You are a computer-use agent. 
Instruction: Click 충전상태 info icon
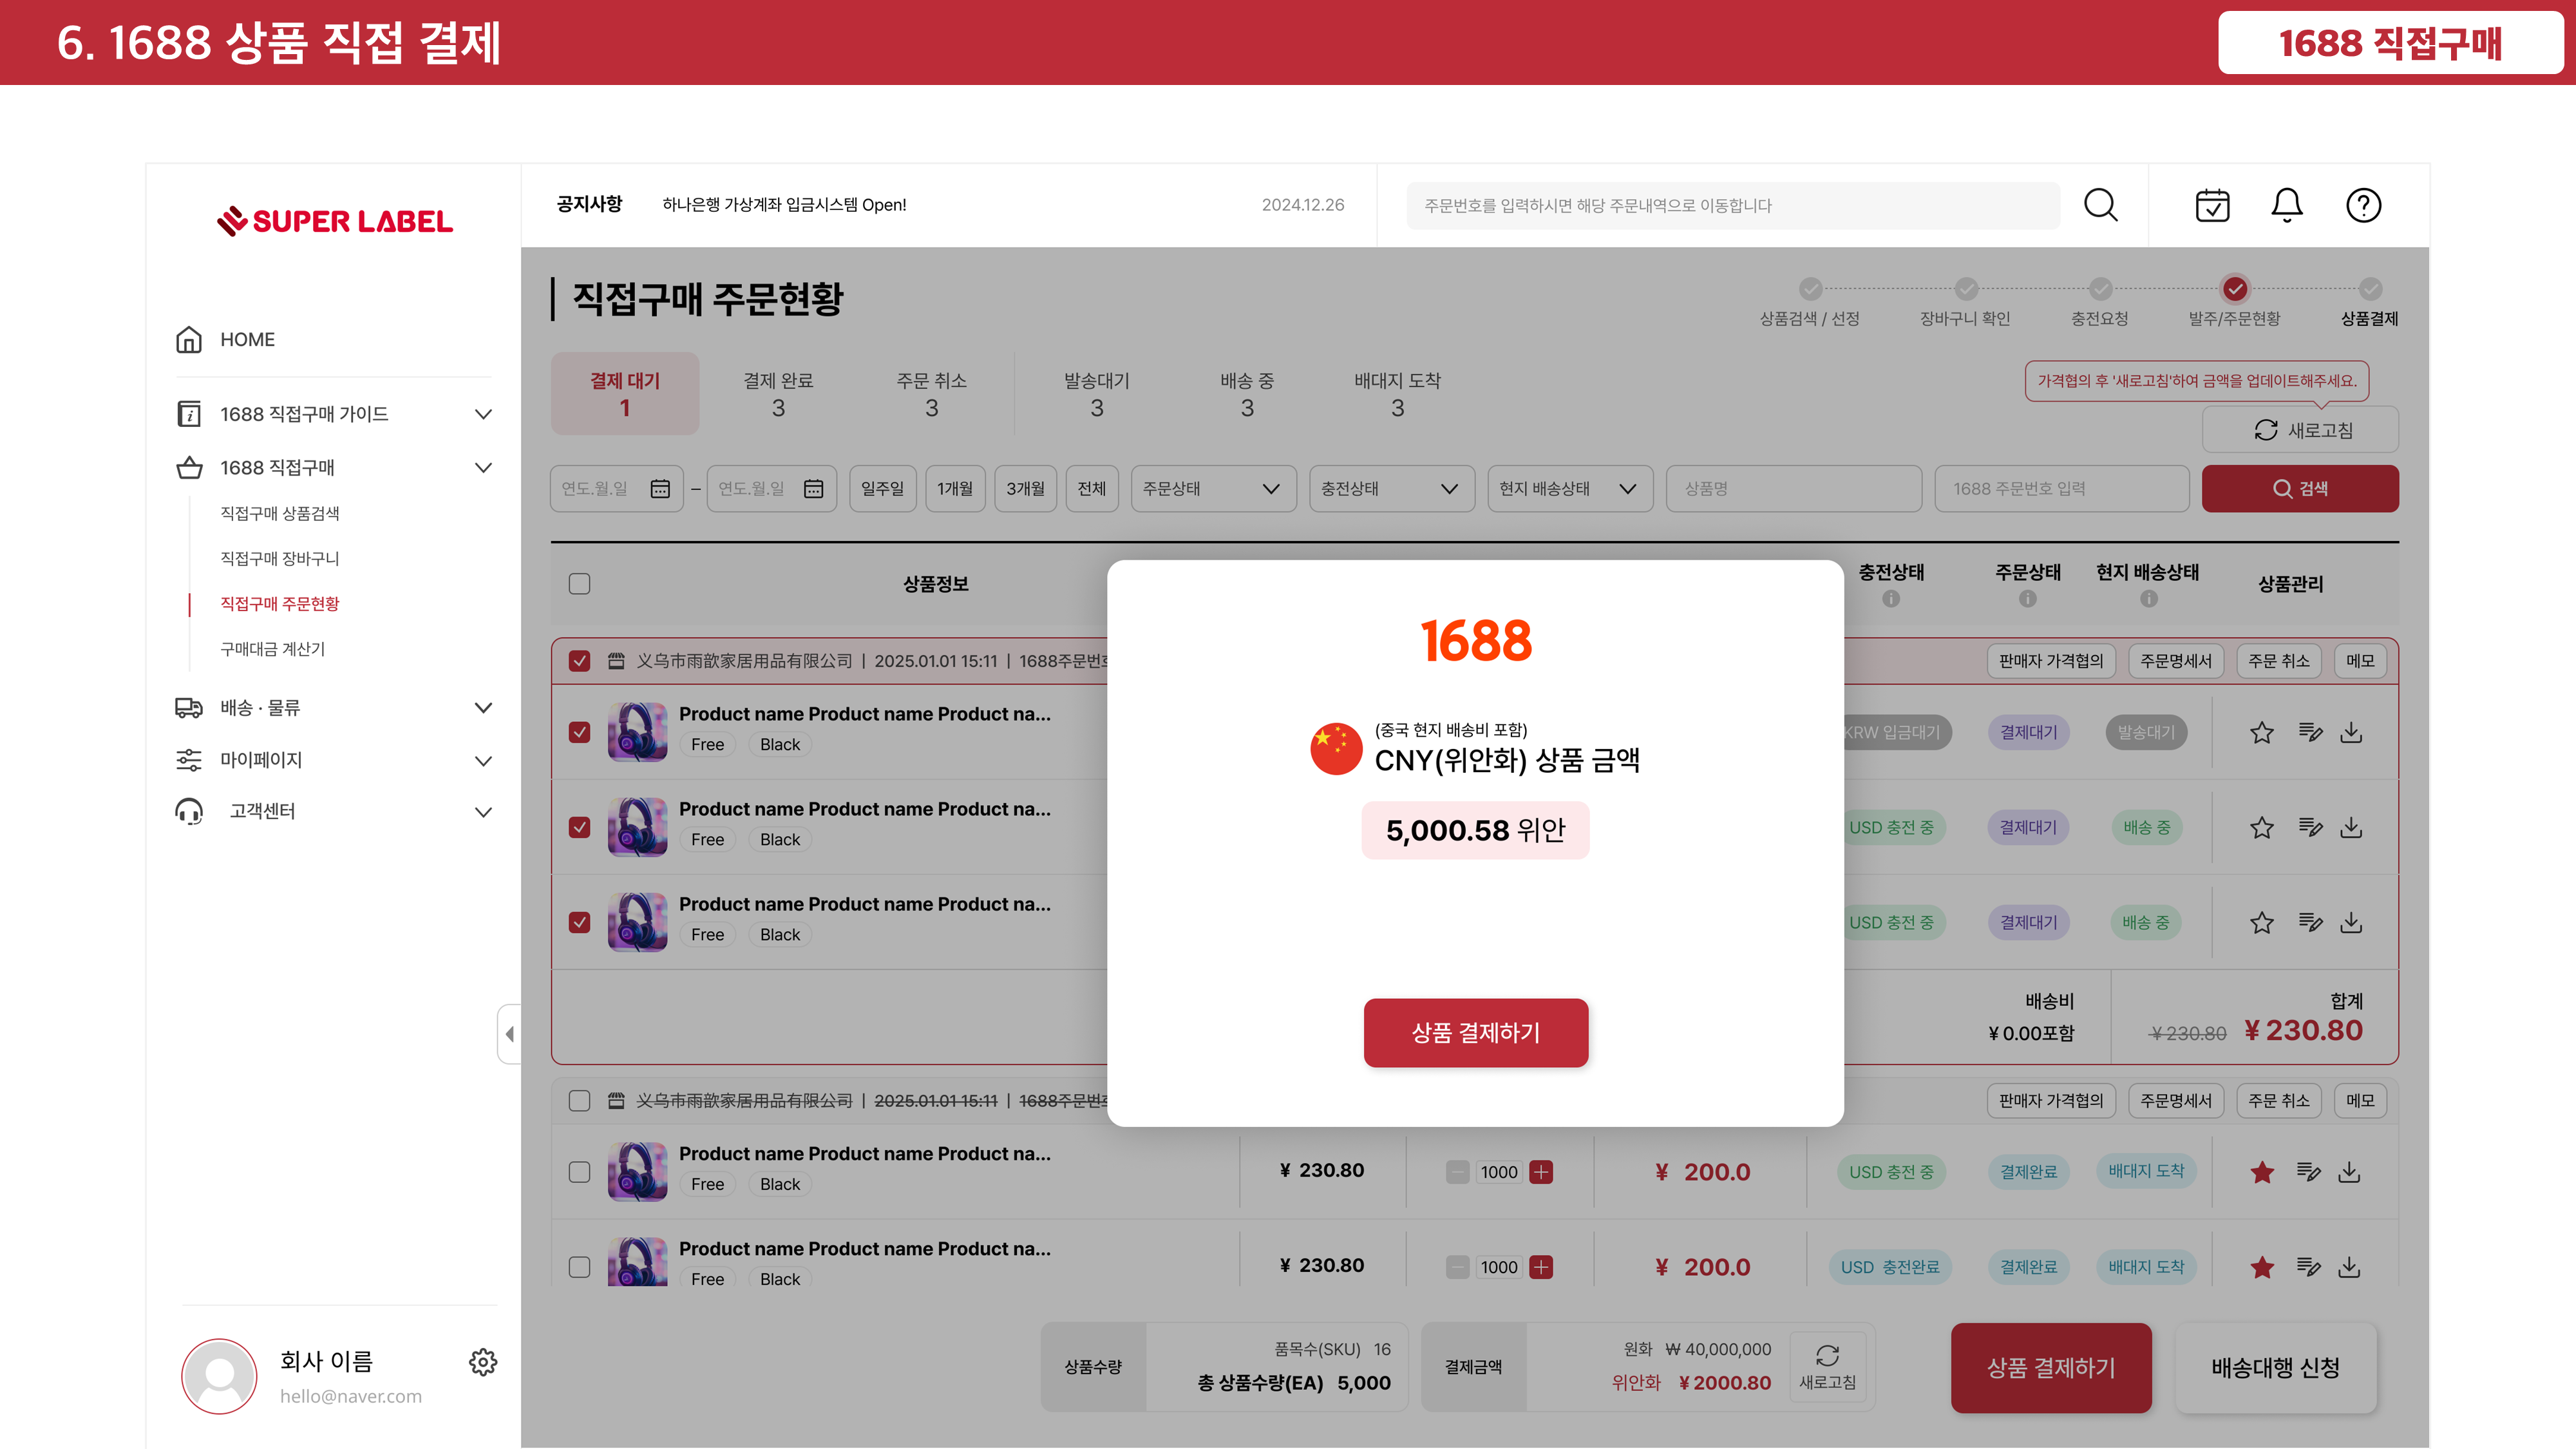coord(1891,599)
